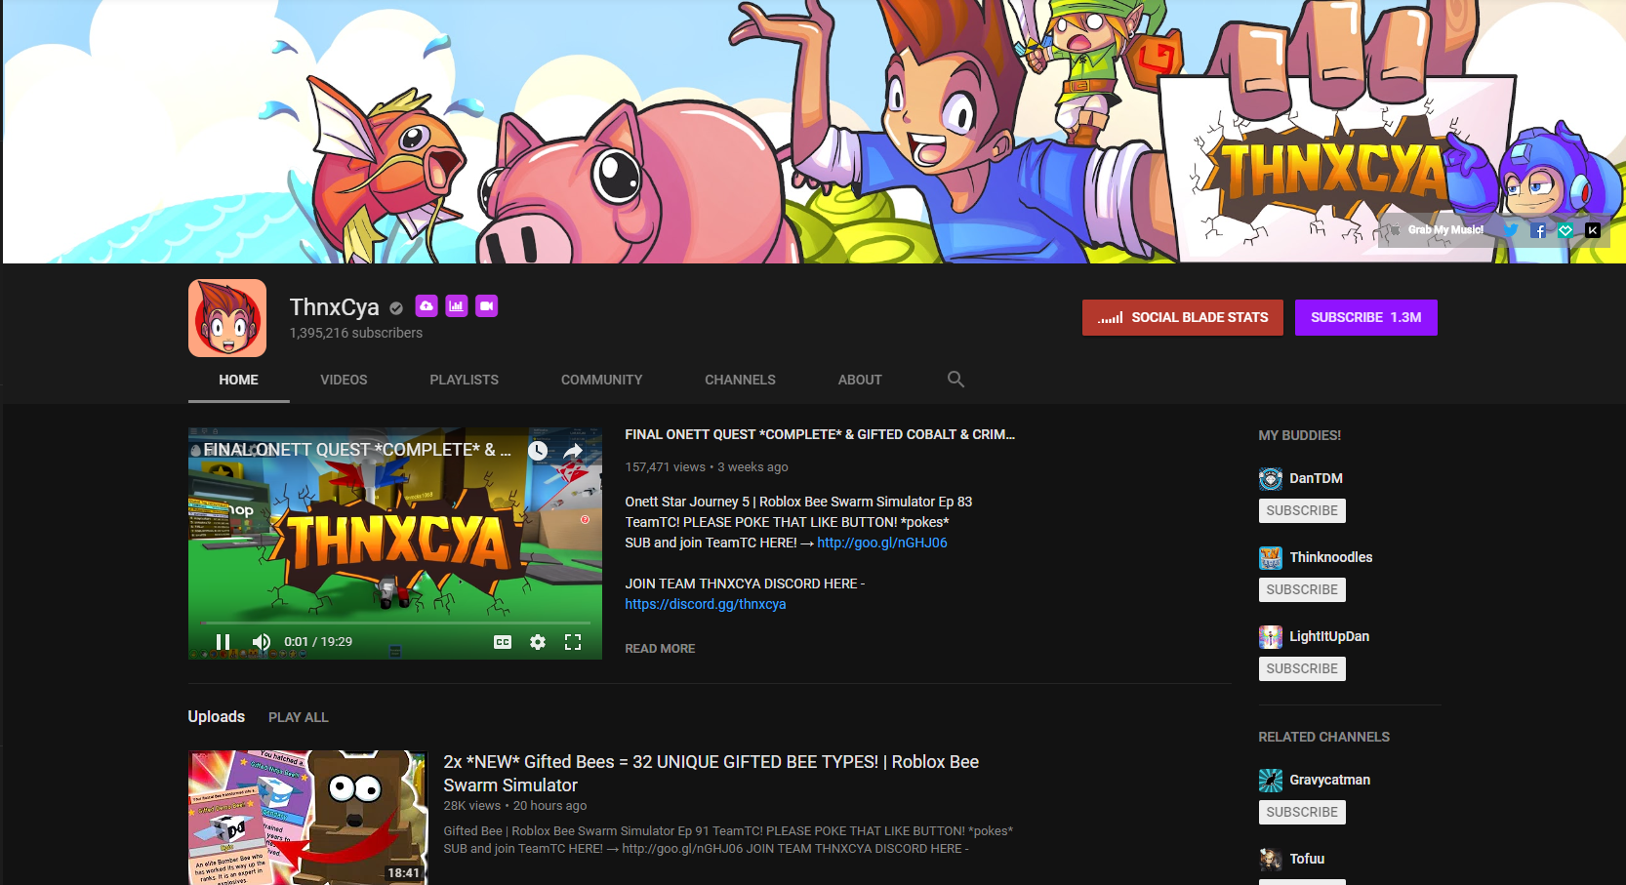
Task: Open the LightItUpDan channel avatar
Action: (x=1271, y=636)
